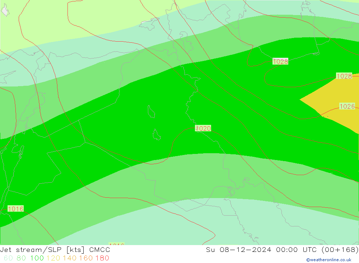Click the legend value 160
This screenshot has width=359, height=263.
click(x=86, y=258)
